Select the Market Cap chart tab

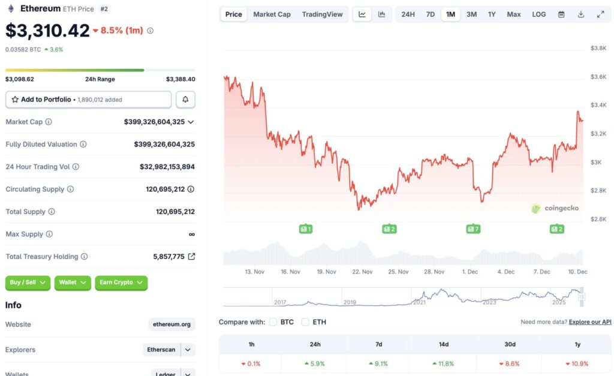[x=272, y=14]
